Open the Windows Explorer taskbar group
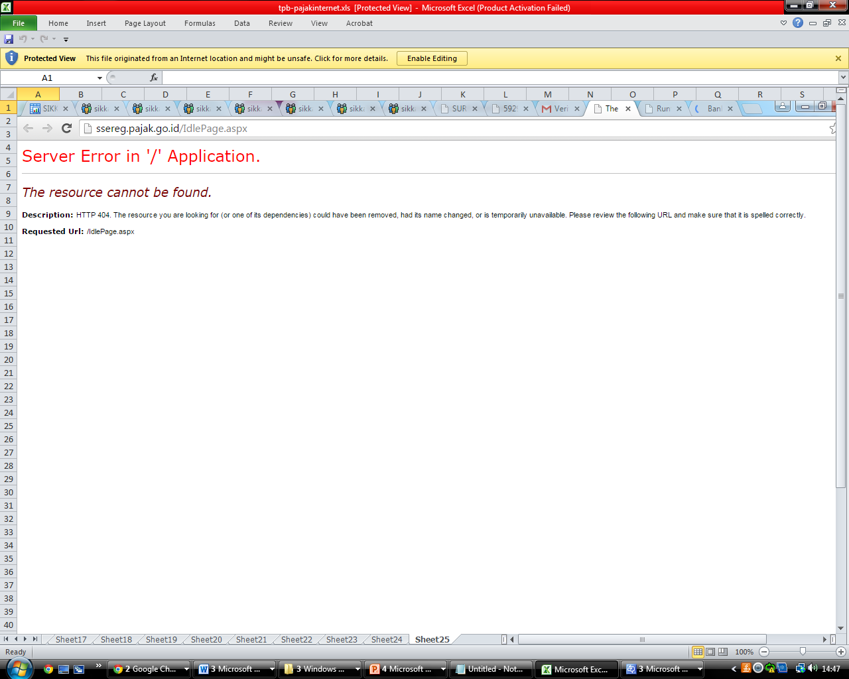 click(x=320, y=669)
